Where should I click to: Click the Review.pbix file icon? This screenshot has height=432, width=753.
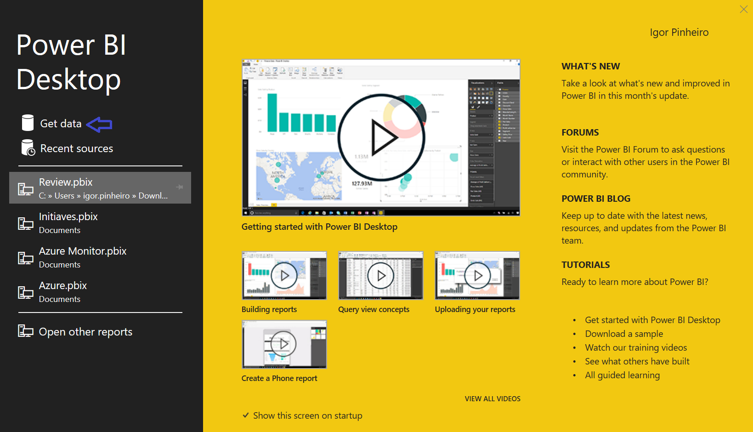[25, 188]
